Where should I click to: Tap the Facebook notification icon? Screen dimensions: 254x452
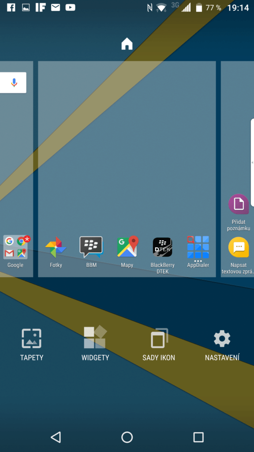(11, 8)
